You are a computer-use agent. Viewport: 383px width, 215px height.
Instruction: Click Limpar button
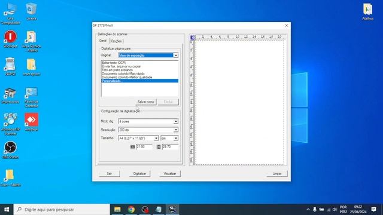(277, 174)
